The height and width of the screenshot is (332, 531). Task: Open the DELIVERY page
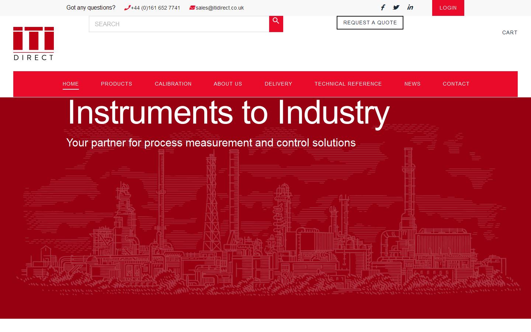278,84
